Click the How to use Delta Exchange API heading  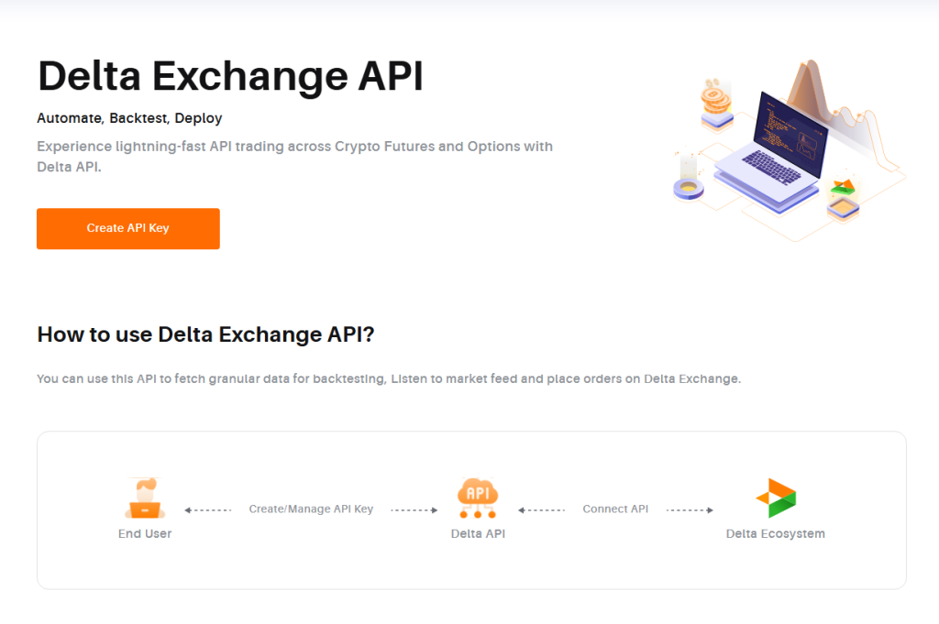205,334
